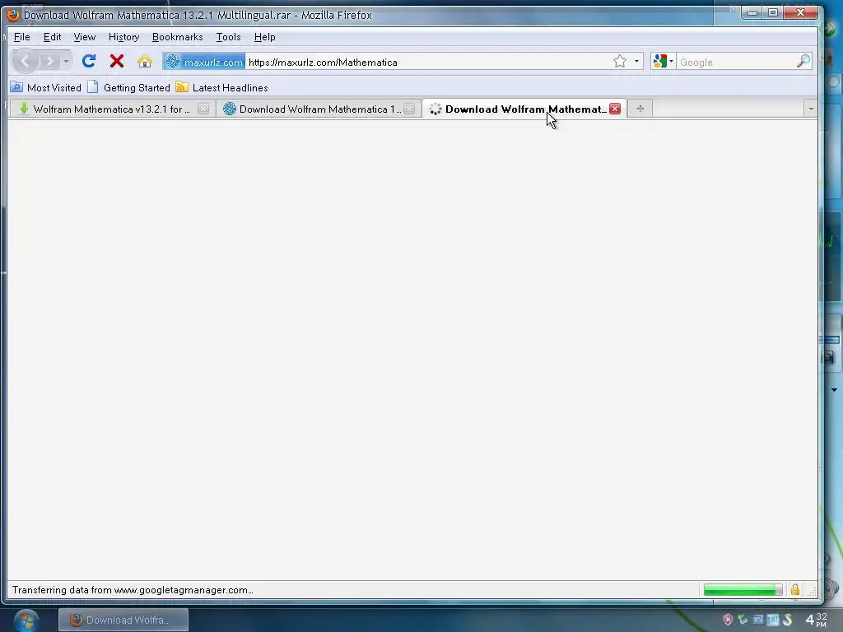Open the address bar history dropdown

(x=636, y=61)
